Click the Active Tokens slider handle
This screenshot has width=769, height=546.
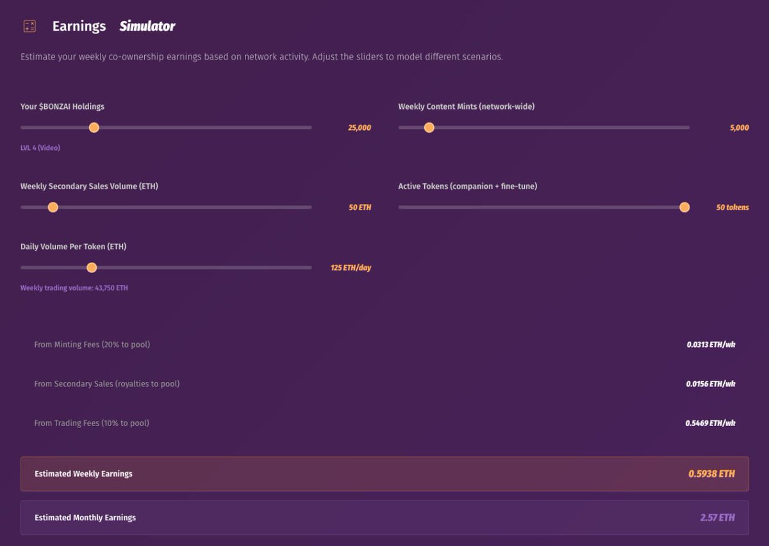pyautogui.click(x=684, y=207)
